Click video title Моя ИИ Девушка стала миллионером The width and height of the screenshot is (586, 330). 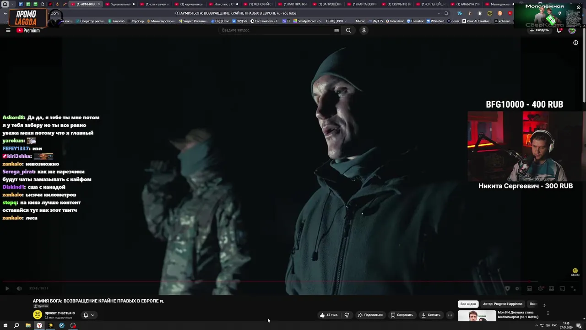[518, 314]
